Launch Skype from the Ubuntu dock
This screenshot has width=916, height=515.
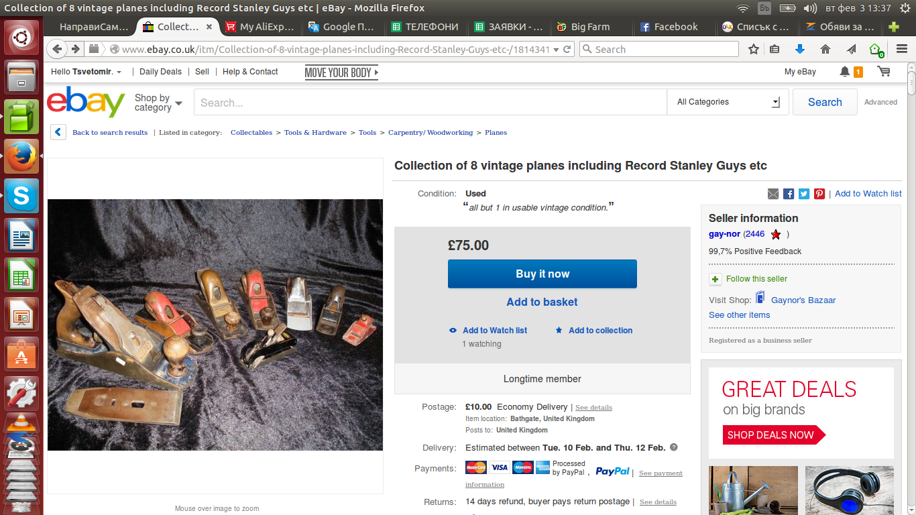pyautogui.click(x=22, y=196)
